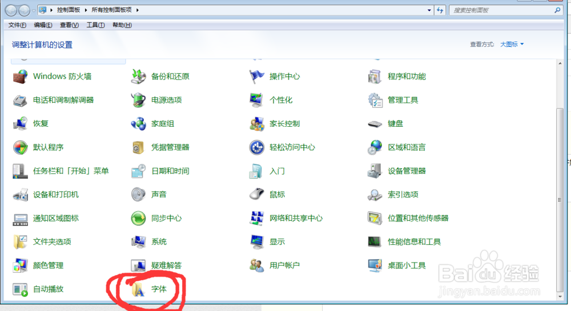Click the 电话和调制解调器 icon
Viewport: 571px width, 311px height.
(21, 100)
